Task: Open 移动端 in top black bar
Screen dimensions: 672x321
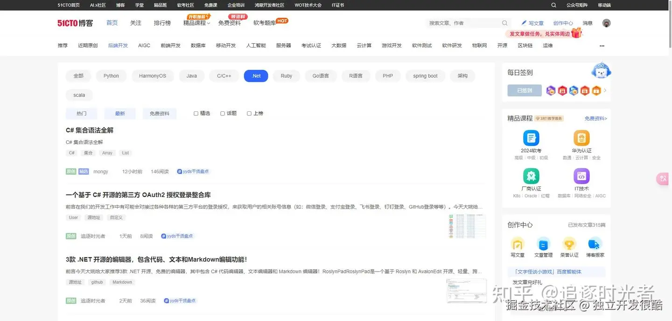Action: [604, 5]
